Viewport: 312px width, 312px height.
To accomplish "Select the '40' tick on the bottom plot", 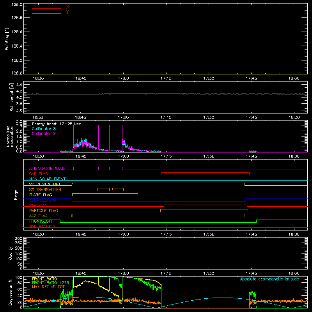I will point(20,296).
